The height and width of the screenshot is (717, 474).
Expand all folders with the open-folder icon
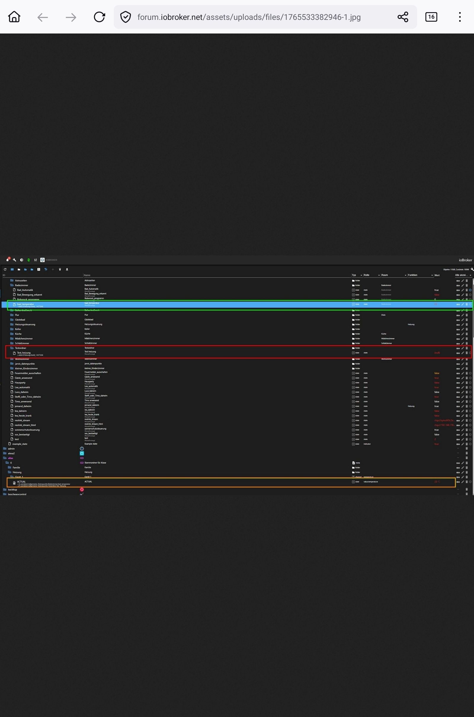(25, 269)
